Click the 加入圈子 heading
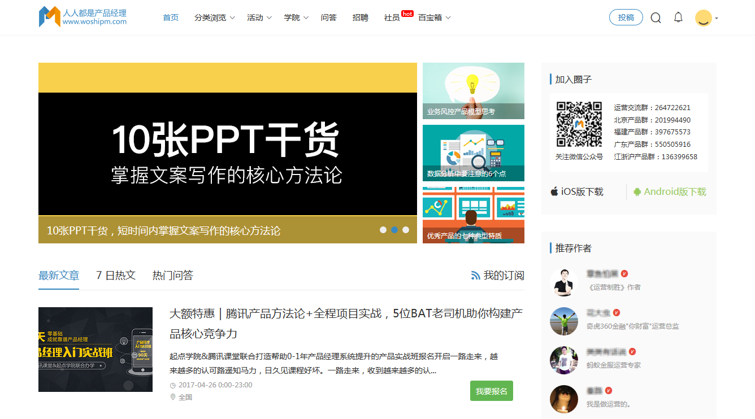The height and width of the screenshot is (419, 755). (x=574, y=79)
